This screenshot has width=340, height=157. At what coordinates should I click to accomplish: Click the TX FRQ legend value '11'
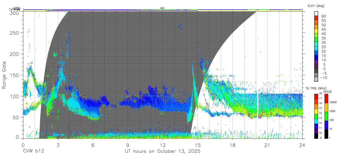(320, 128)
